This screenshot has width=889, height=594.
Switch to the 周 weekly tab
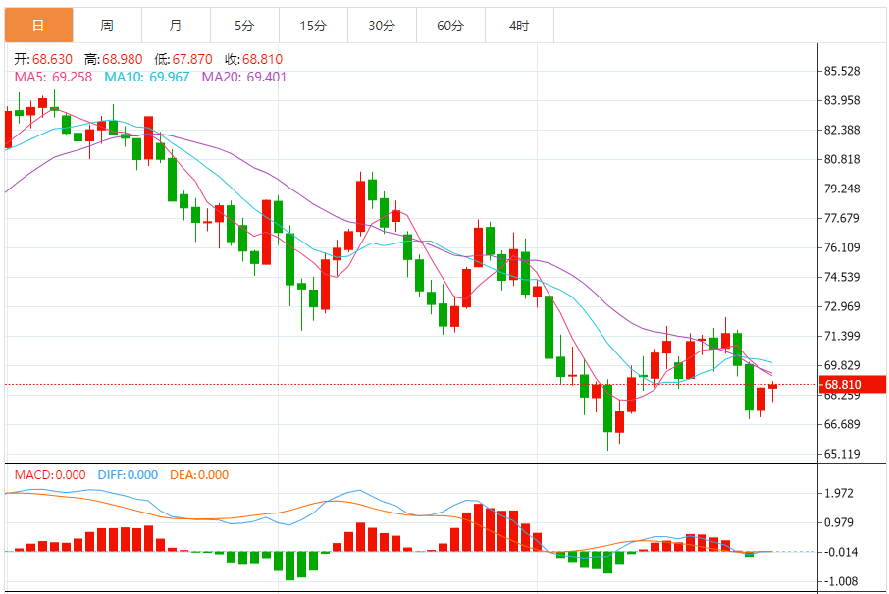click(x=107, y=25)
